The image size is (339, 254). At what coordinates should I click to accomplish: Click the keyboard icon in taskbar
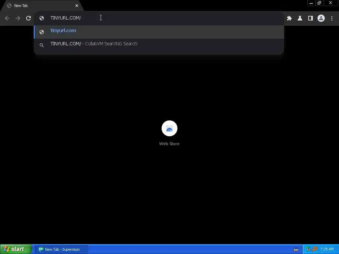pos(296,250)
